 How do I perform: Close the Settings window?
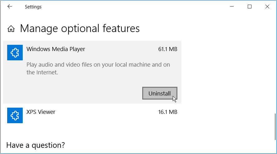coord(267,7)
